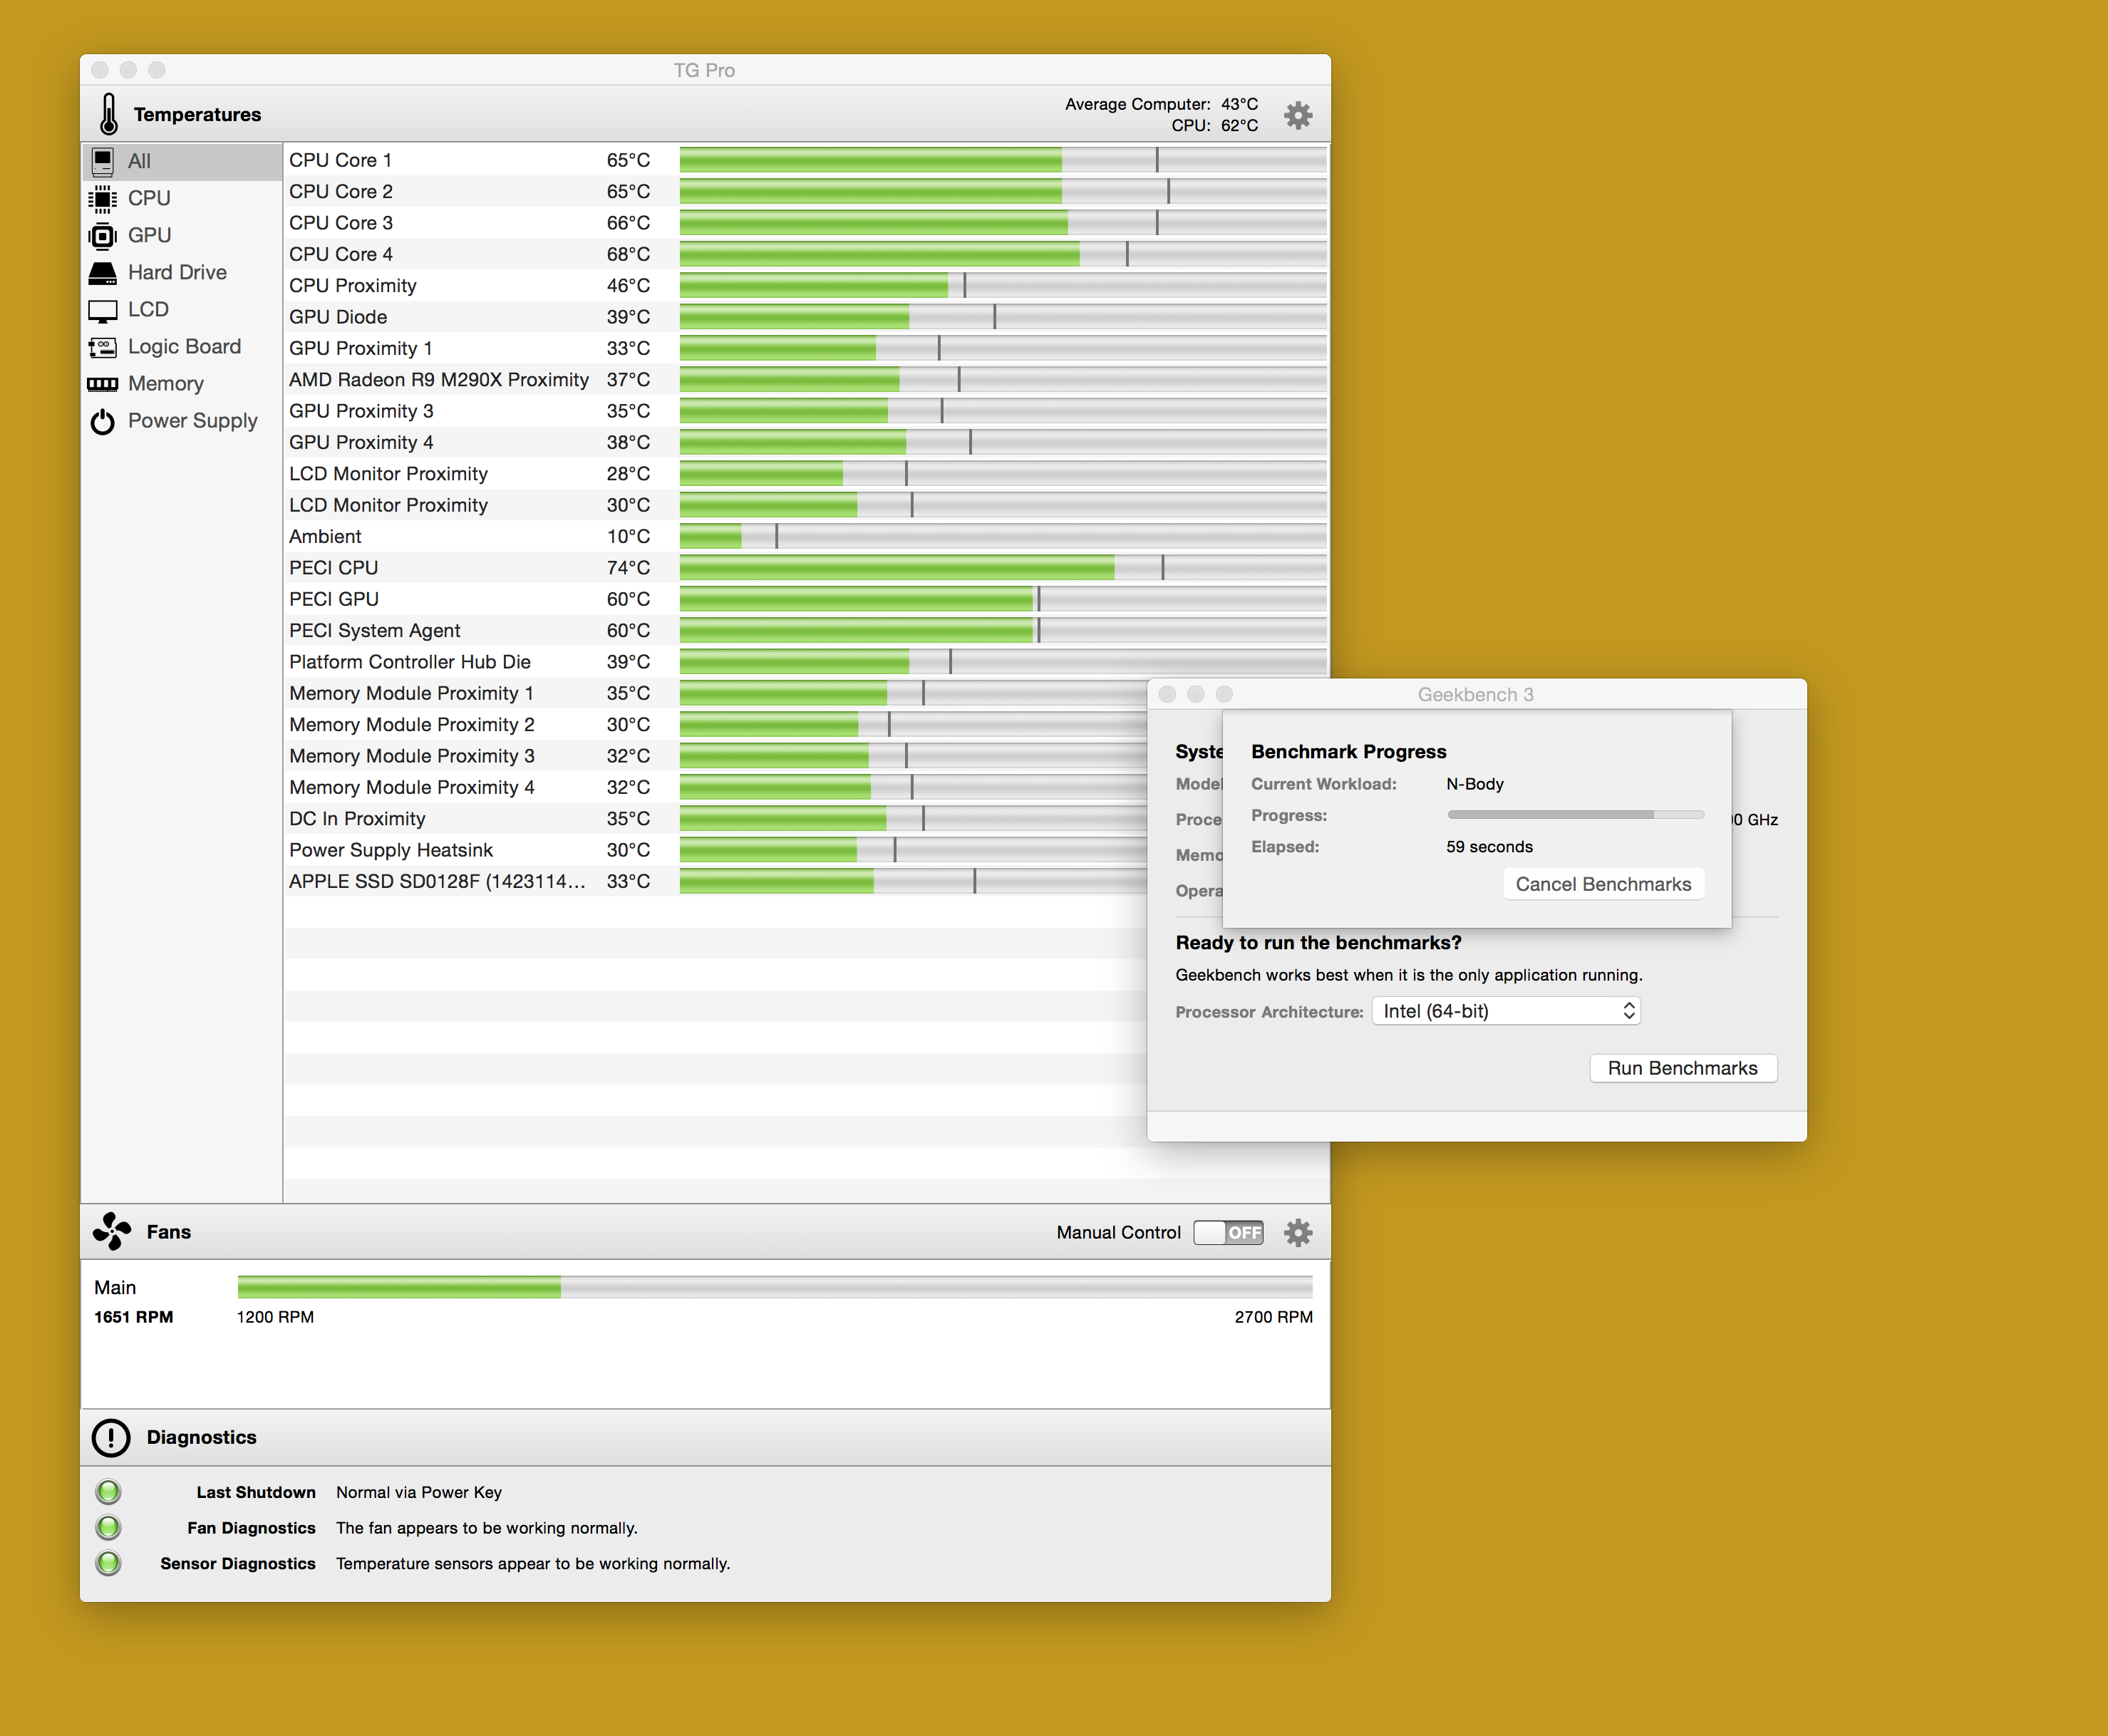Image resolution: width=2108 pixels, height=1736 pixels.
Task: Open Temperatures settings gear icon
Action: coord(1297,115)
